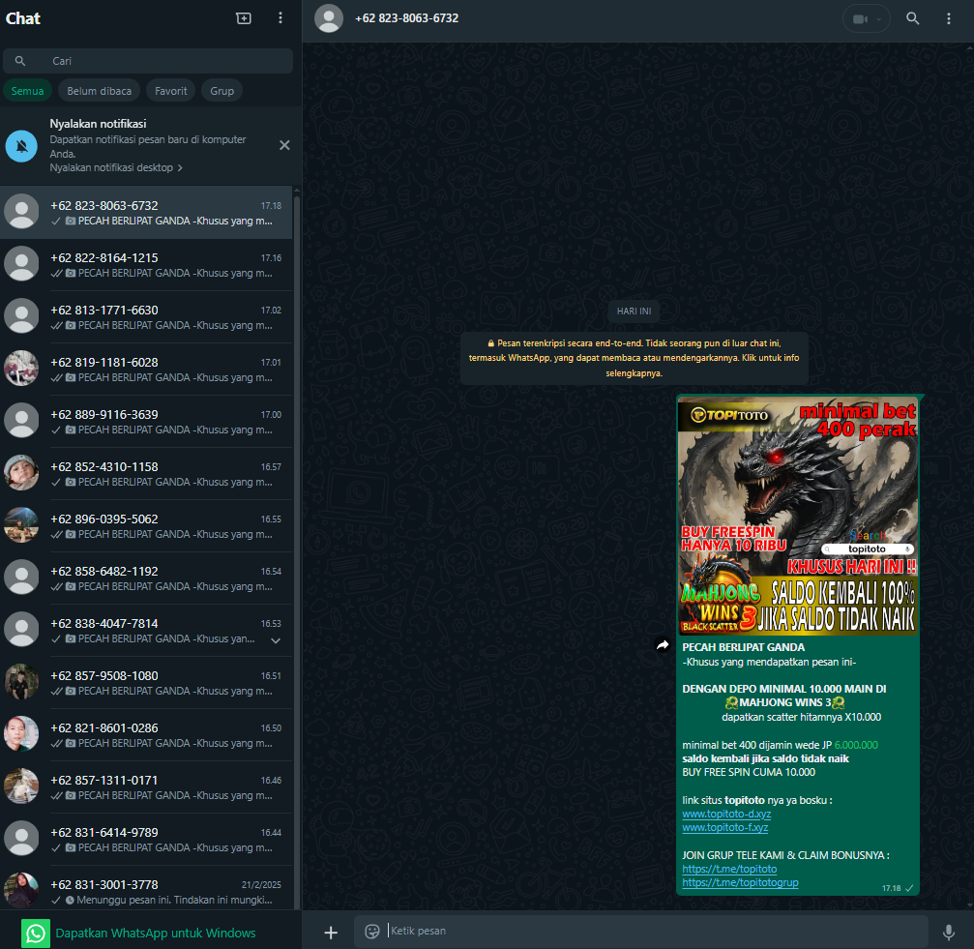Start a new chat with plus icon
Image resolution: width=974 pixels, height=949 pixels.
click(x=244, y=18)
